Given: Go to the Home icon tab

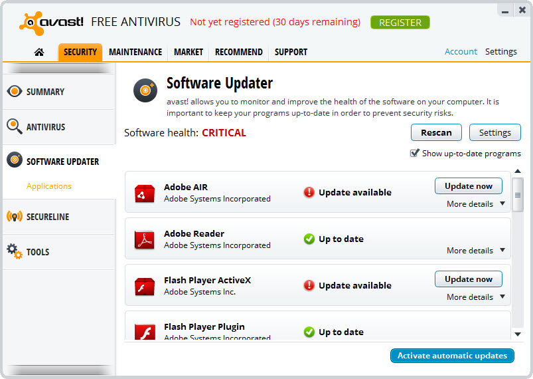Looking at the screenshot, I should click(39, 52).
